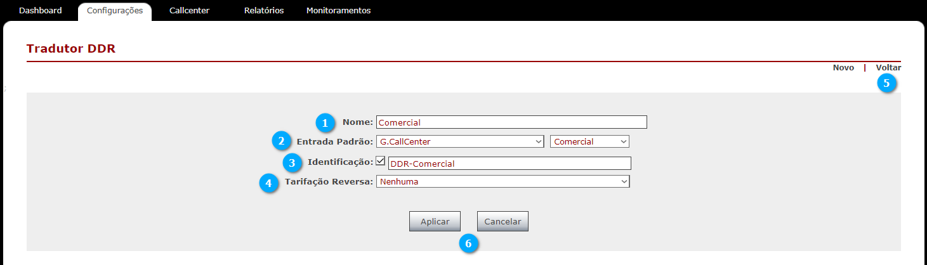
Task: Expand the Comercial queue dropdown
Action: point(590,141)
